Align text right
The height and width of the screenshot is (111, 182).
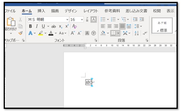(116, 26)
